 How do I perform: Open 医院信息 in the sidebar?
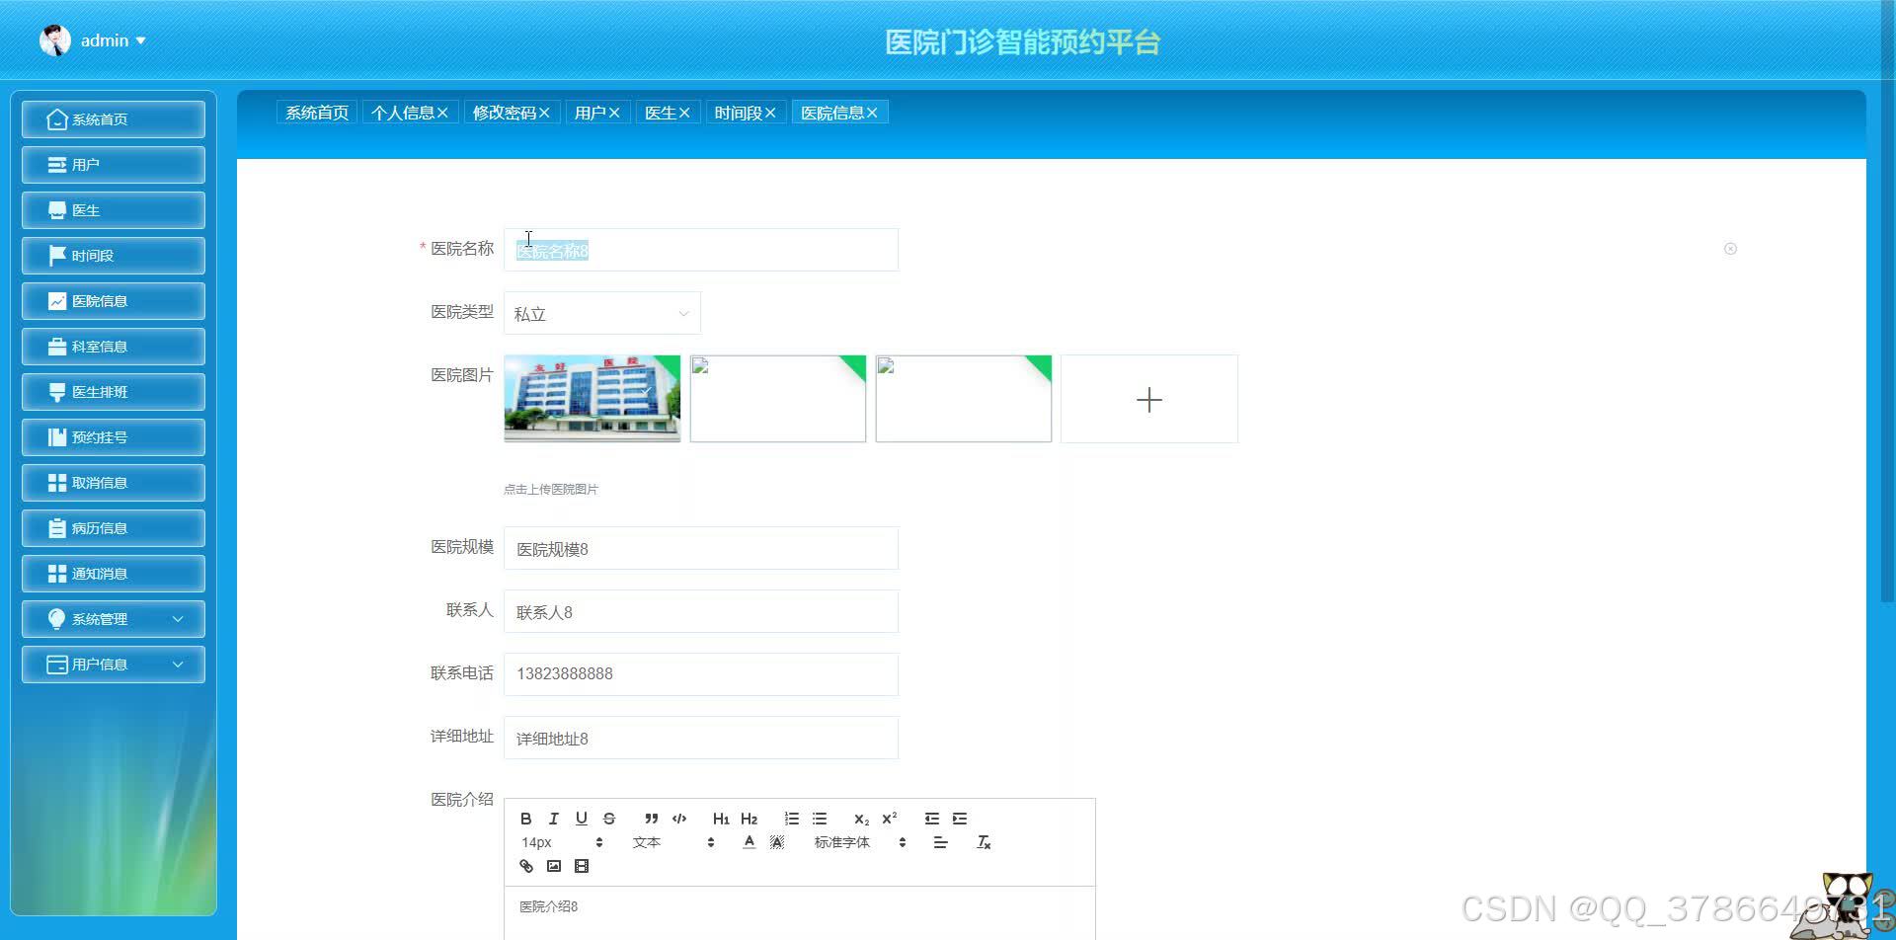pos(114,301)
